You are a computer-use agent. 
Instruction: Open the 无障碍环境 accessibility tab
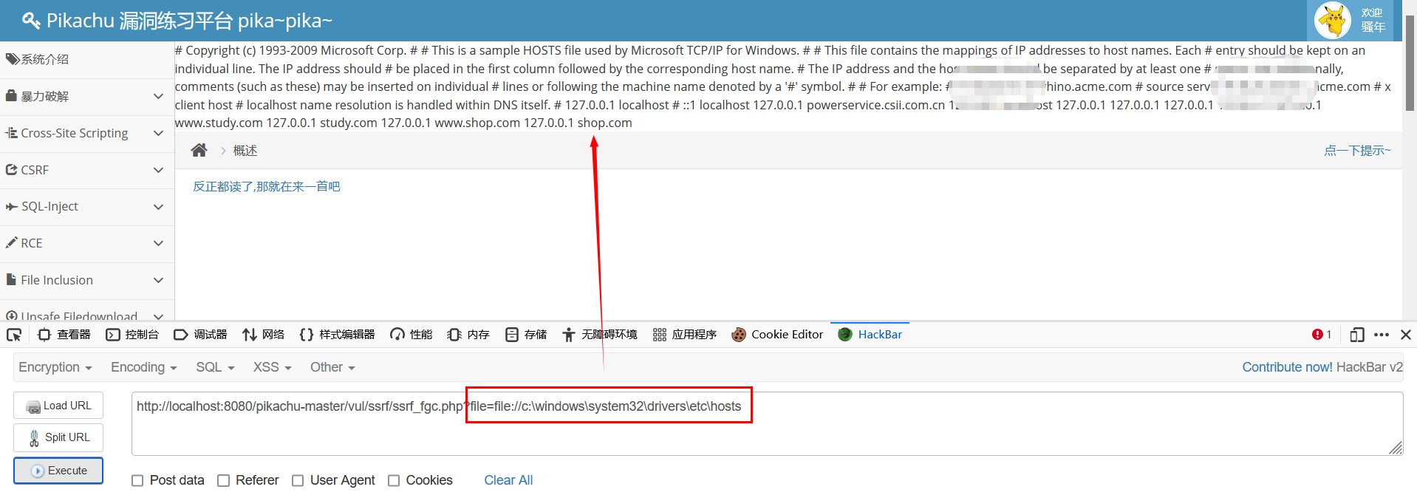600,335
